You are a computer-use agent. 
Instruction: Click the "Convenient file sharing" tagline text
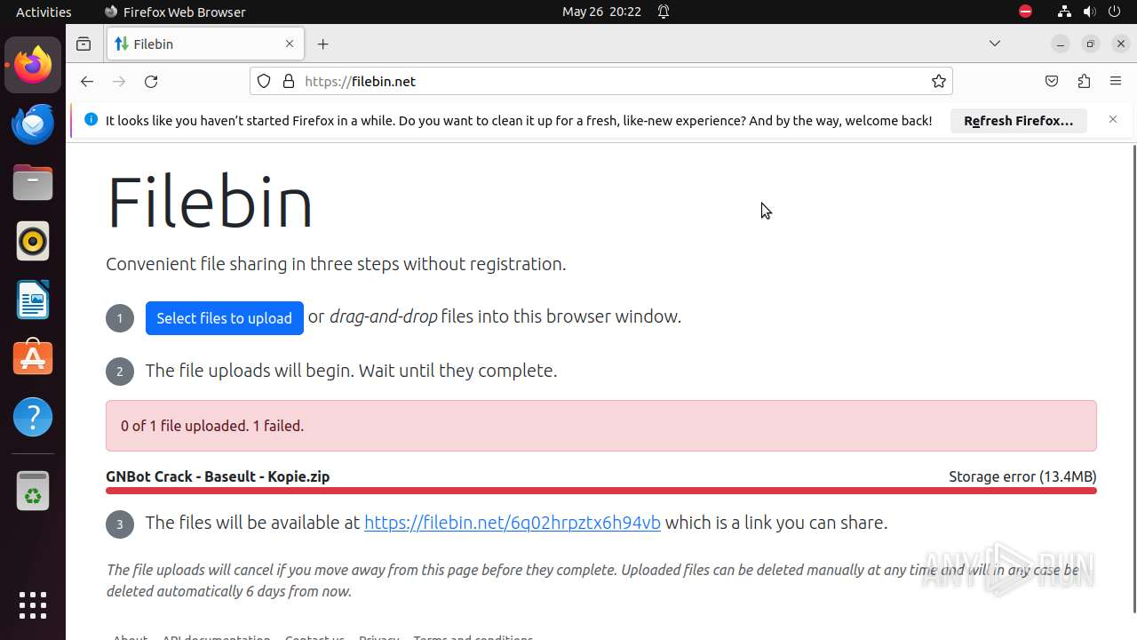tap(336, 264)
